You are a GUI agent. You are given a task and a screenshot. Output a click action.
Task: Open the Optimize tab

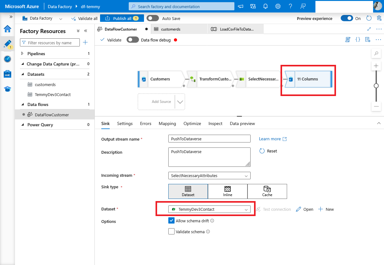192,123
